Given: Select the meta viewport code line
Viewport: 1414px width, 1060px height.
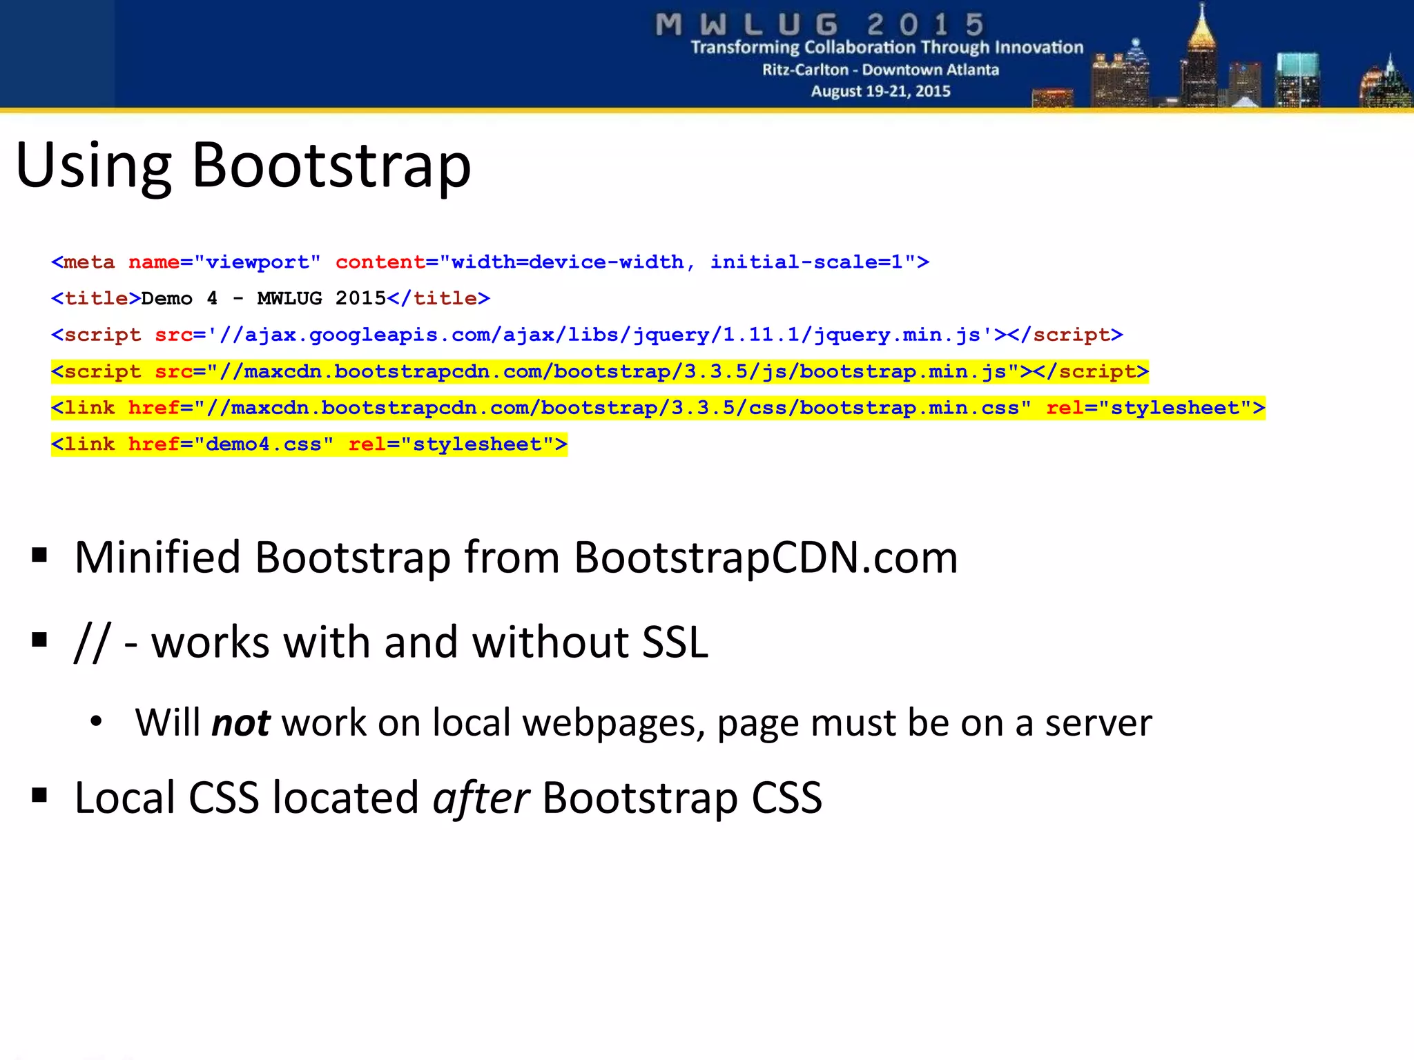Looking at the screenshot, I should click(x=490, y=262).
